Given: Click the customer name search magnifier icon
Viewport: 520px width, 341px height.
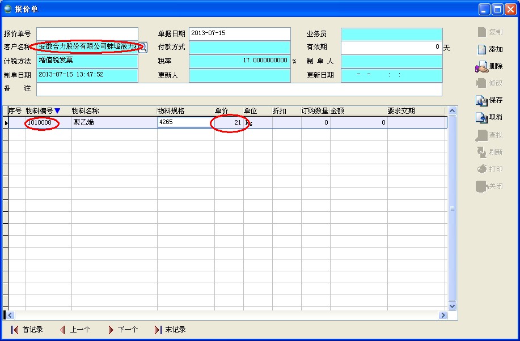Looking at the screenshot, I should pyautogui.click(x=142, y=48).
